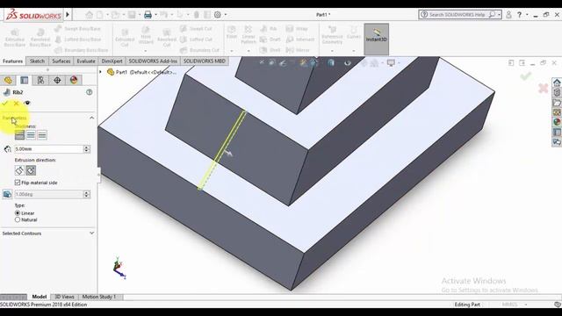Switch to the DimXpert tab
The height and width of the screenshot is (316, 562).
tap(112, 61)
